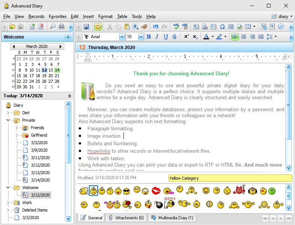Open the Favorites menu
This screenshot has height=225, width=295.
57,16
